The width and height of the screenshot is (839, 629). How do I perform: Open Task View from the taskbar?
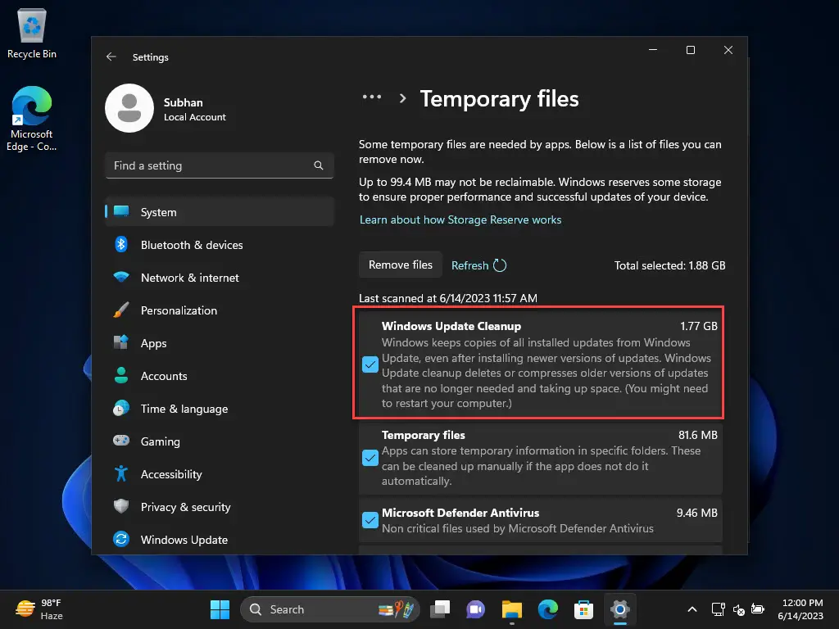pos(440,609)
